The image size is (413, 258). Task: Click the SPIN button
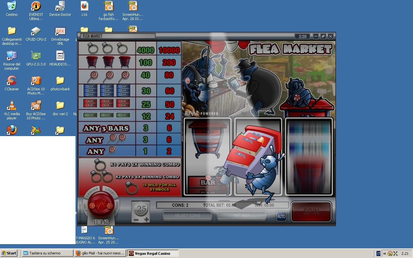(311, 212)
